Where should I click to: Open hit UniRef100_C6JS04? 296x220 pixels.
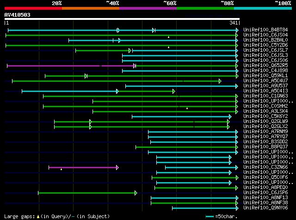(265, 35)
